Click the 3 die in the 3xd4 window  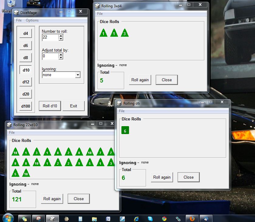[125, 33]
